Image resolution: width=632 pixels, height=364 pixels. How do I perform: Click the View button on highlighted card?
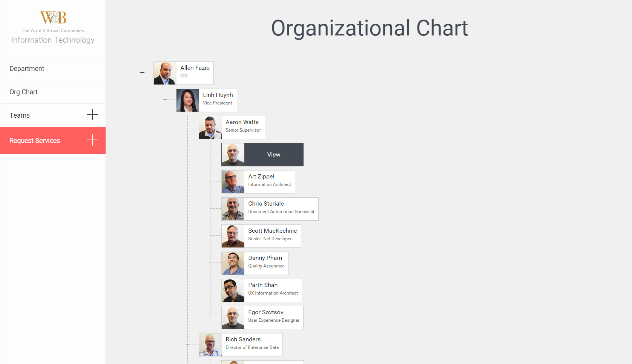(274, 155)
